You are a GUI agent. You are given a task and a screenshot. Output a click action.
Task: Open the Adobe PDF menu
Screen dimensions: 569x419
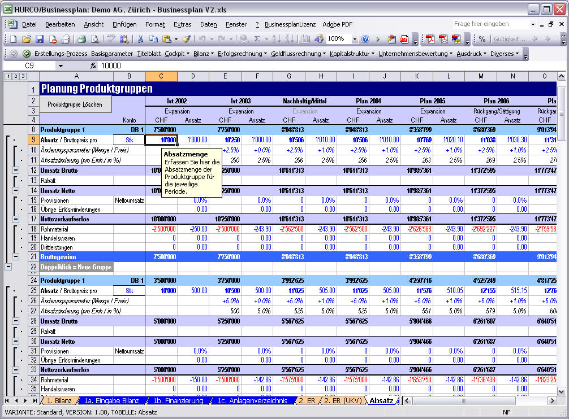pos(338,24)
